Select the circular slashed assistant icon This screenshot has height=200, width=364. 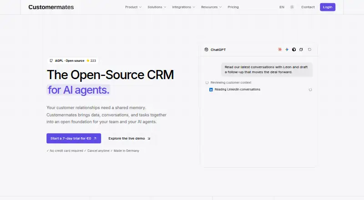point(301,50)
